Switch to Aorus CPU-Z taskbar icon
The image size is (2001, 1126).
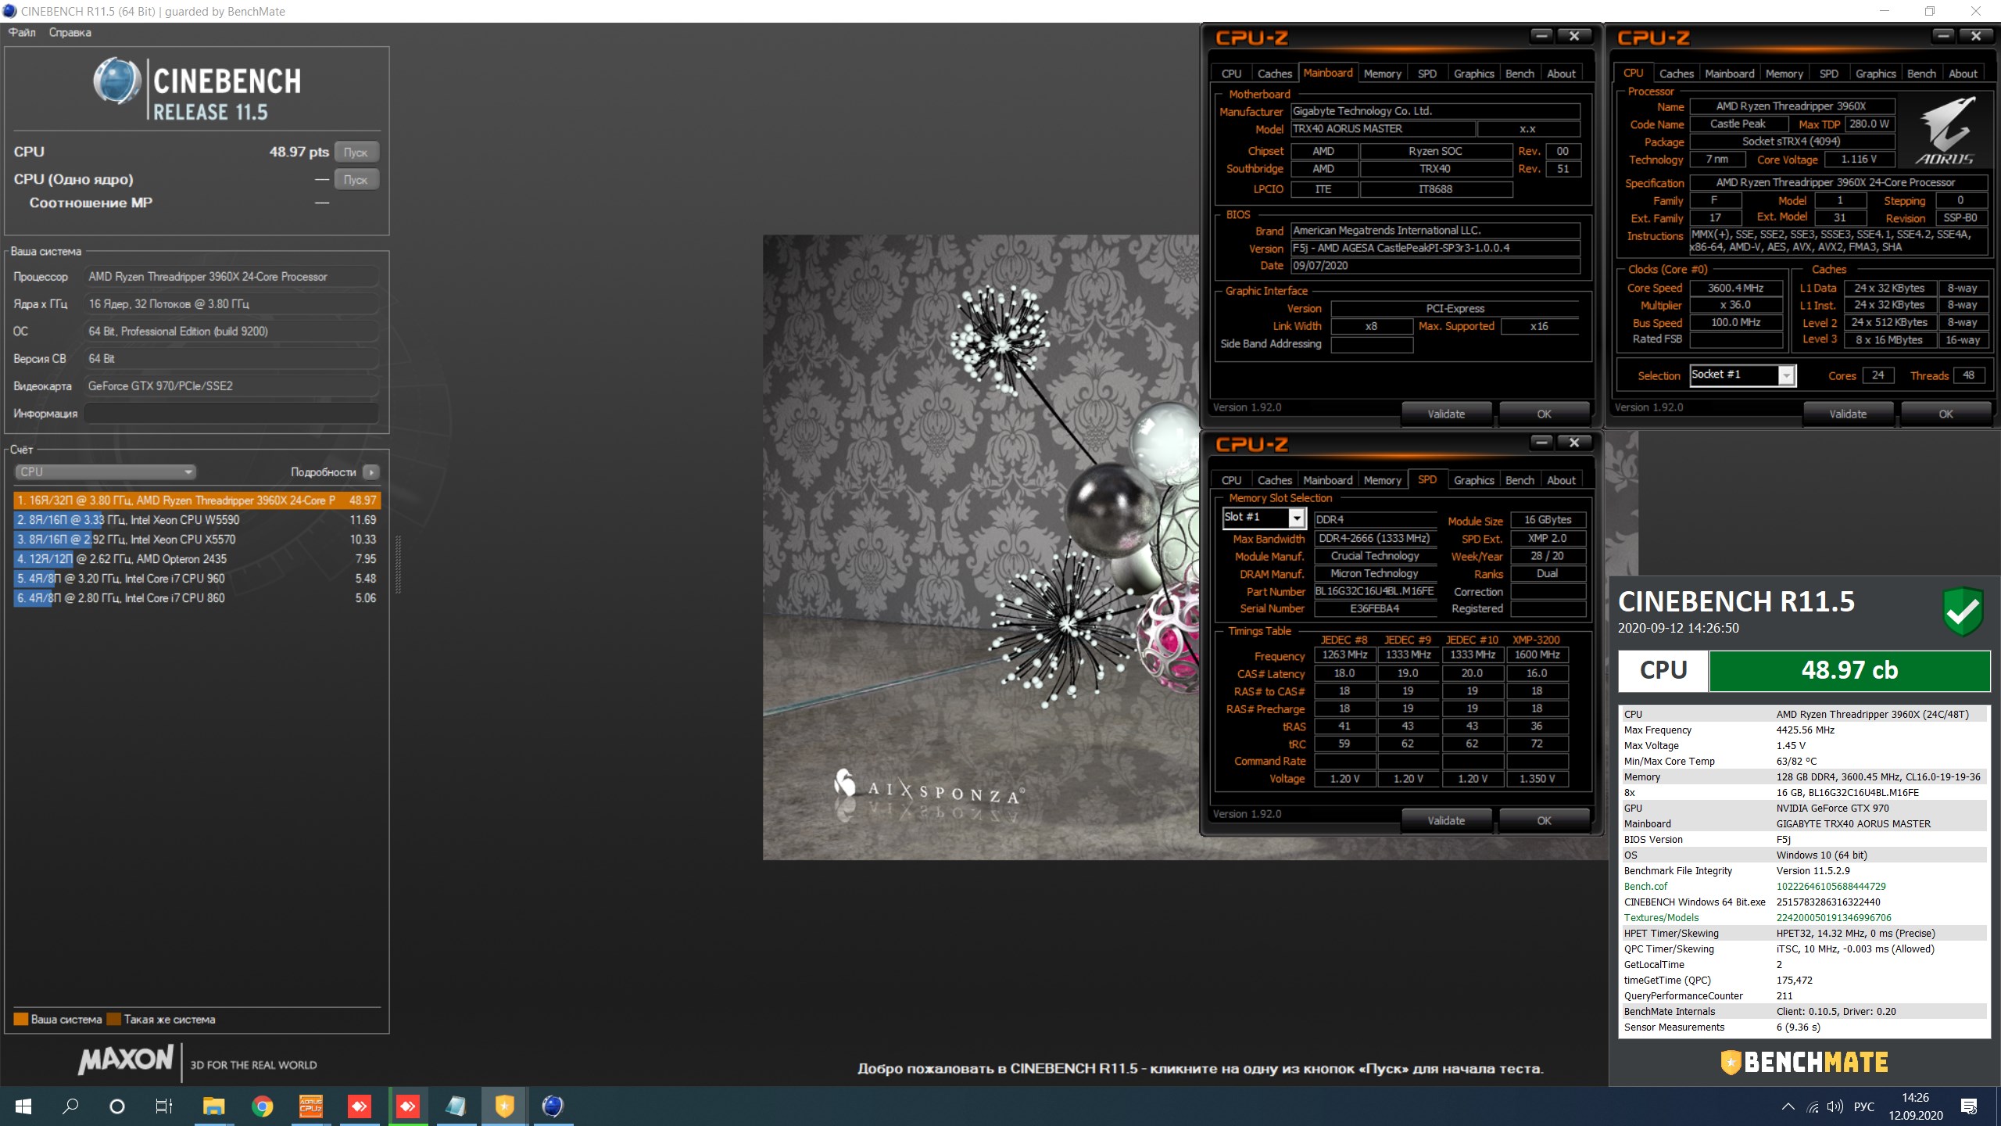[310, 1106]
